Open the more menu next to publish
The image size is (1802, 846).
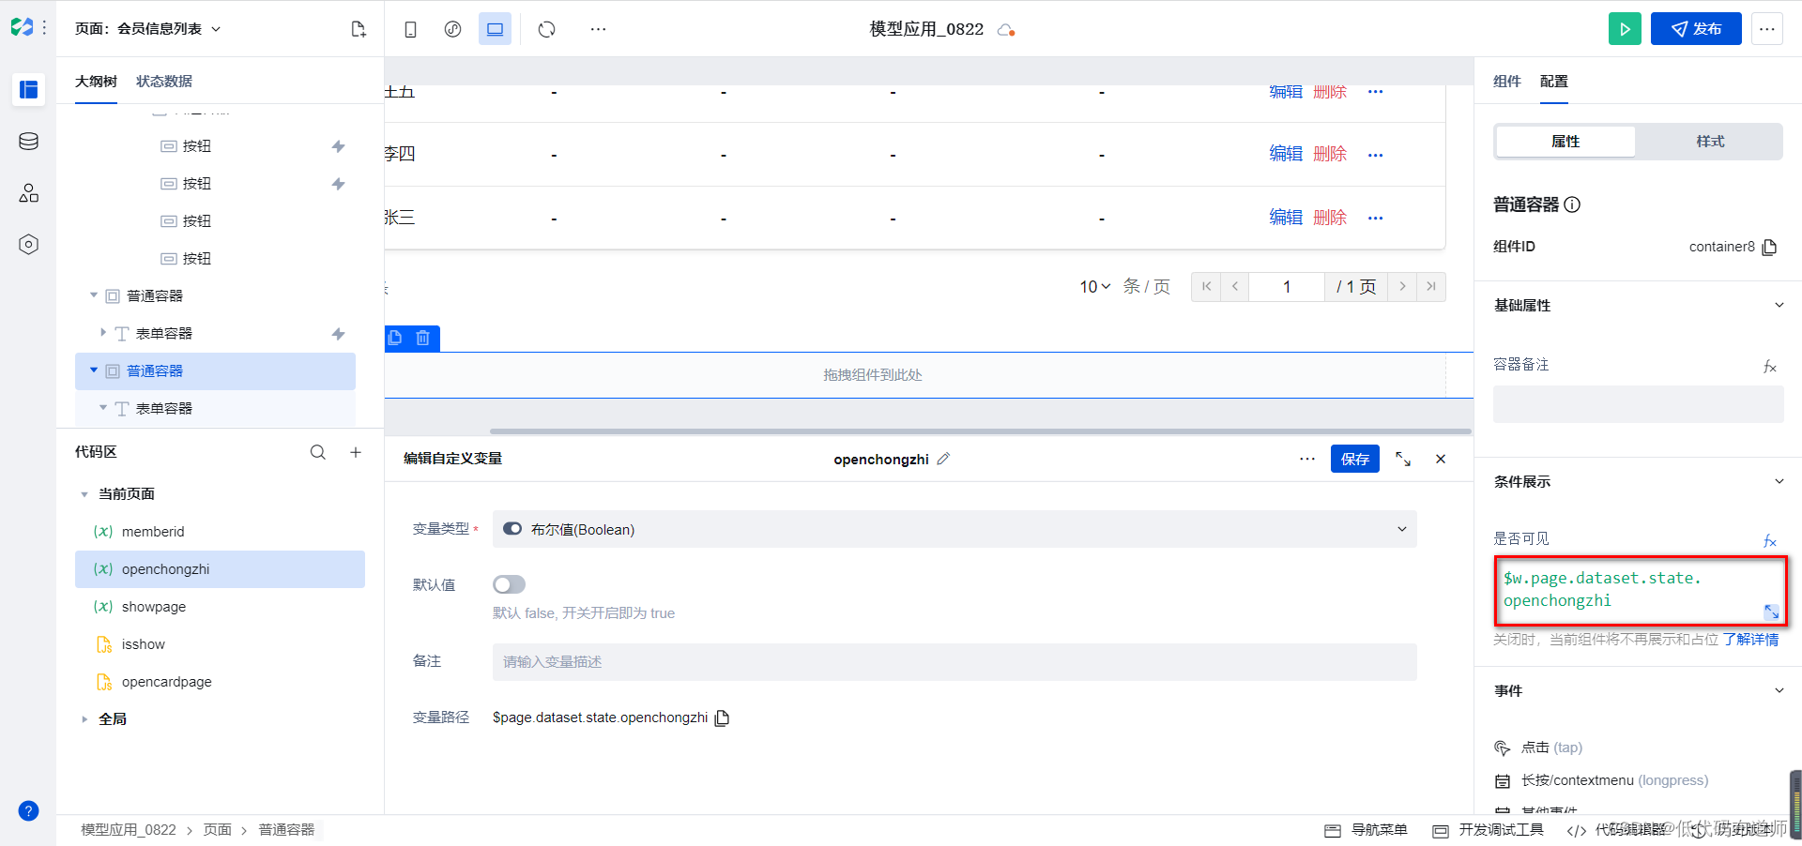1766,29
